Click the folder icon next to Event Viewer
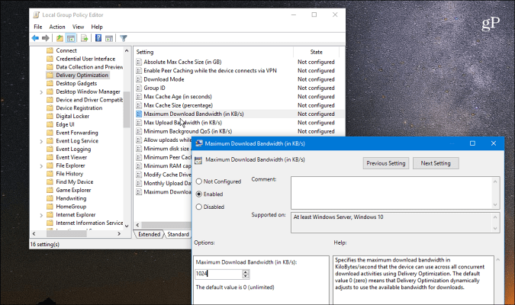The height and width of the screenshot is (305, 515). coord(50,157)
